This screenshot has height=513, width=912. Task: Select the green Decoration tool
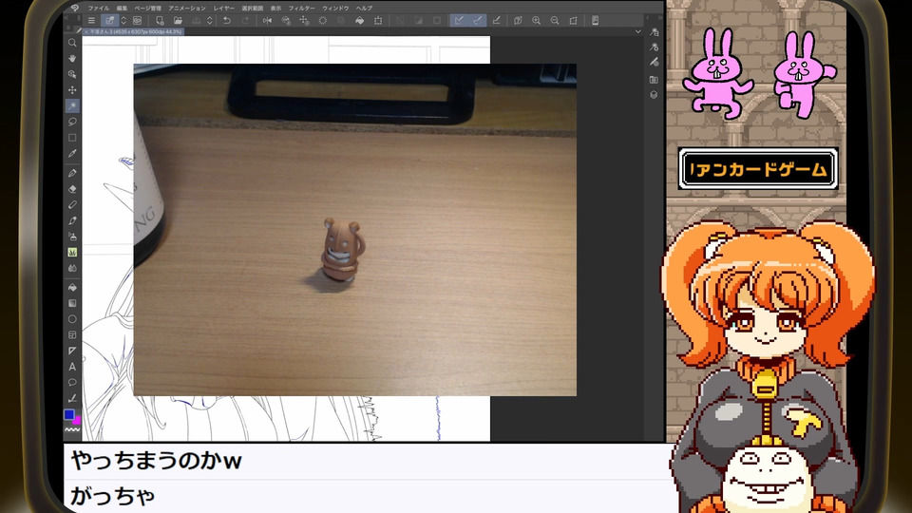tap(72, 253)
